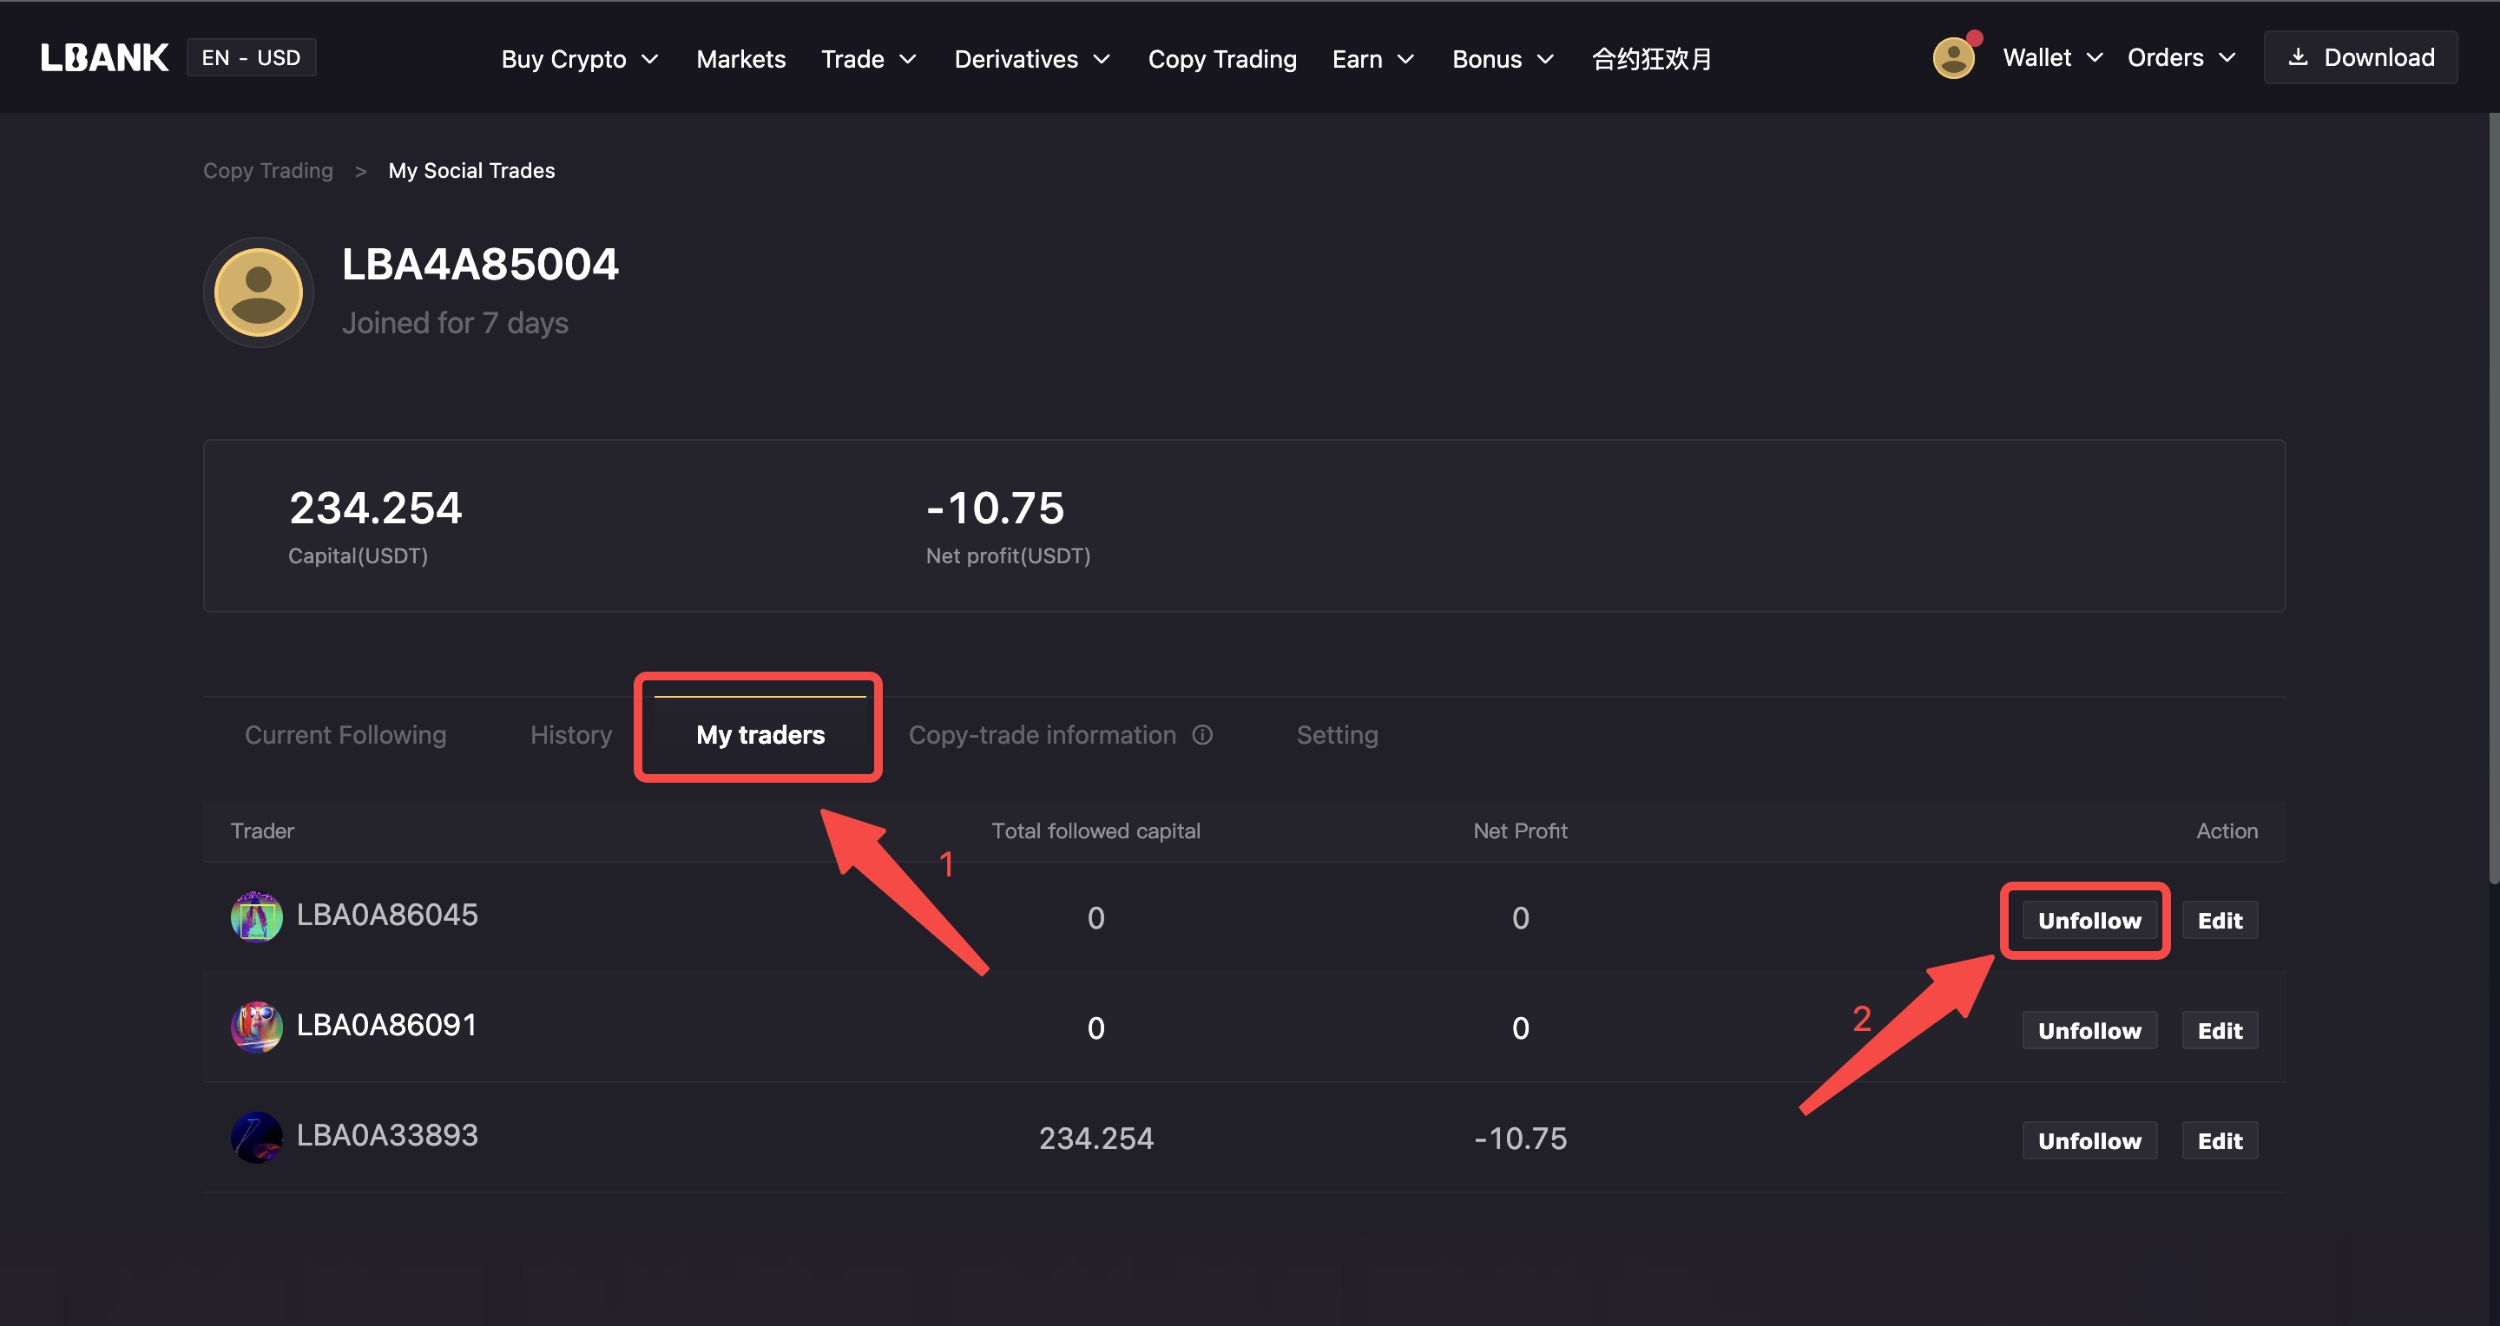
Task: Click the Total followed capital column header
Action: [x=1095, y=831]
